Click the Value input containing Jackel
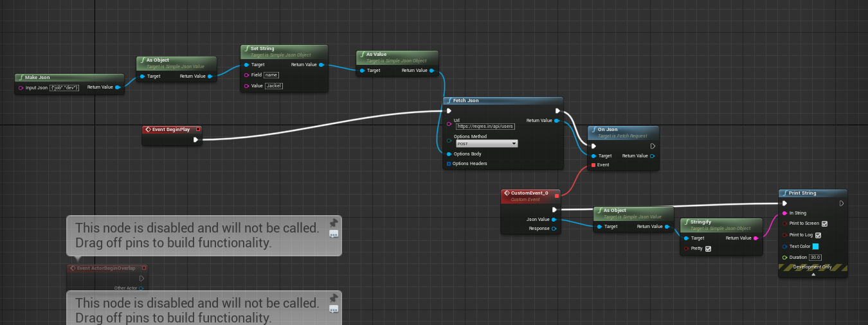The height and width of the screenshot is (325, 868). (x=274, y=85)
